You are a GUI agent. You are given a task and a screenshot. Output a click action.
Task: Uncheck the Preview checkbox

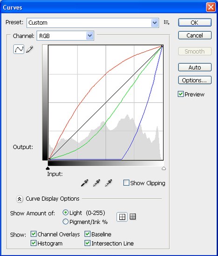181,94
